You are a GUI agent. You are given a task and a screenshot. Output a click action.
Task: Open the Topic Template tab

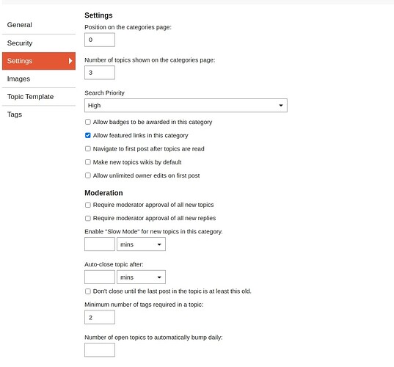39,97
